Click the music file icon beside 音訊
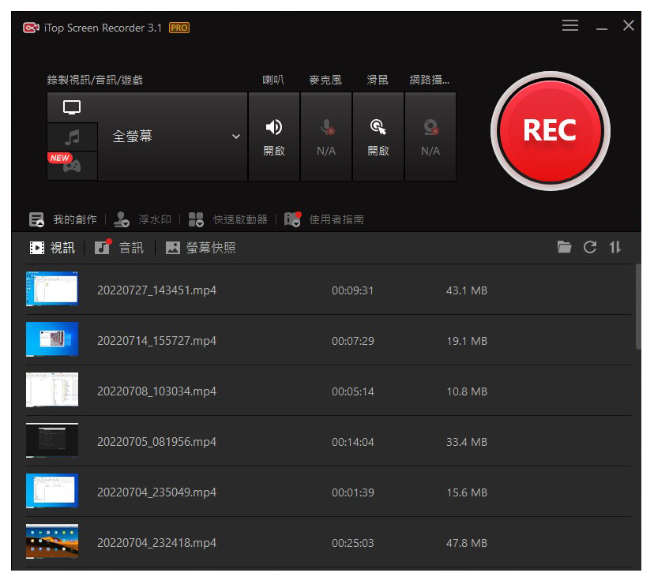 click(x=102, y=247)
